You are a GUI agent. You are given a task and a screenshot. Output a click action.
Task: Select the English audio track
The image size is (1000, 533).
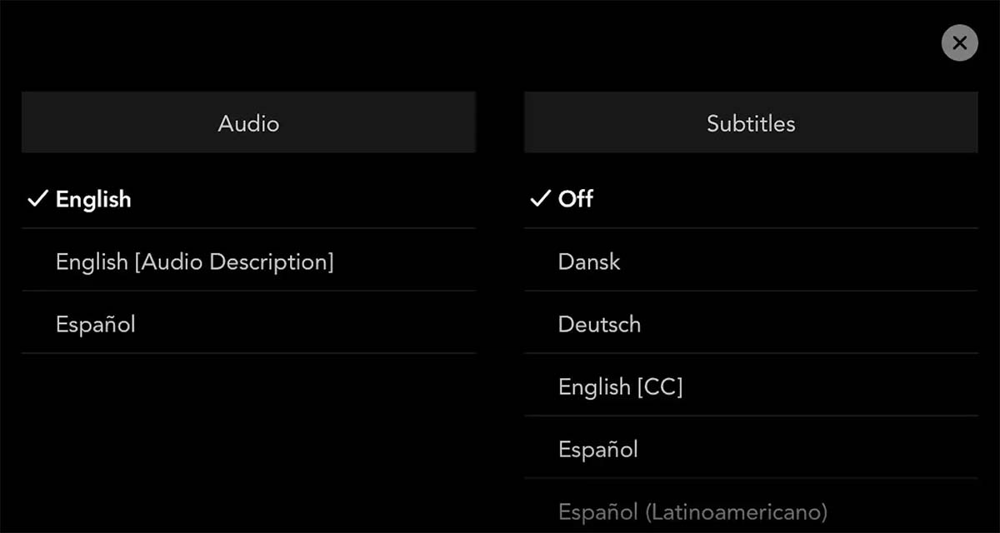pos(93,200)
